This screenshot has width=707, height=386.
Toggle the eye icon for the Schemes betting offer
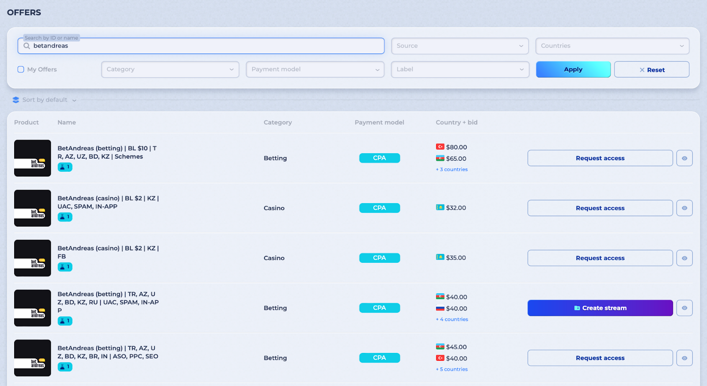[x=684, y=158]
